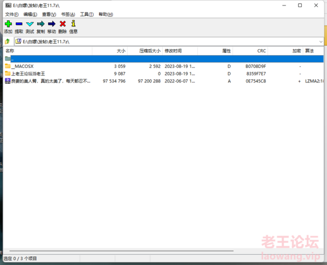
Task: Run the Test (测试) archive tool
Action: pyautogui.click(x=30, y=24)
